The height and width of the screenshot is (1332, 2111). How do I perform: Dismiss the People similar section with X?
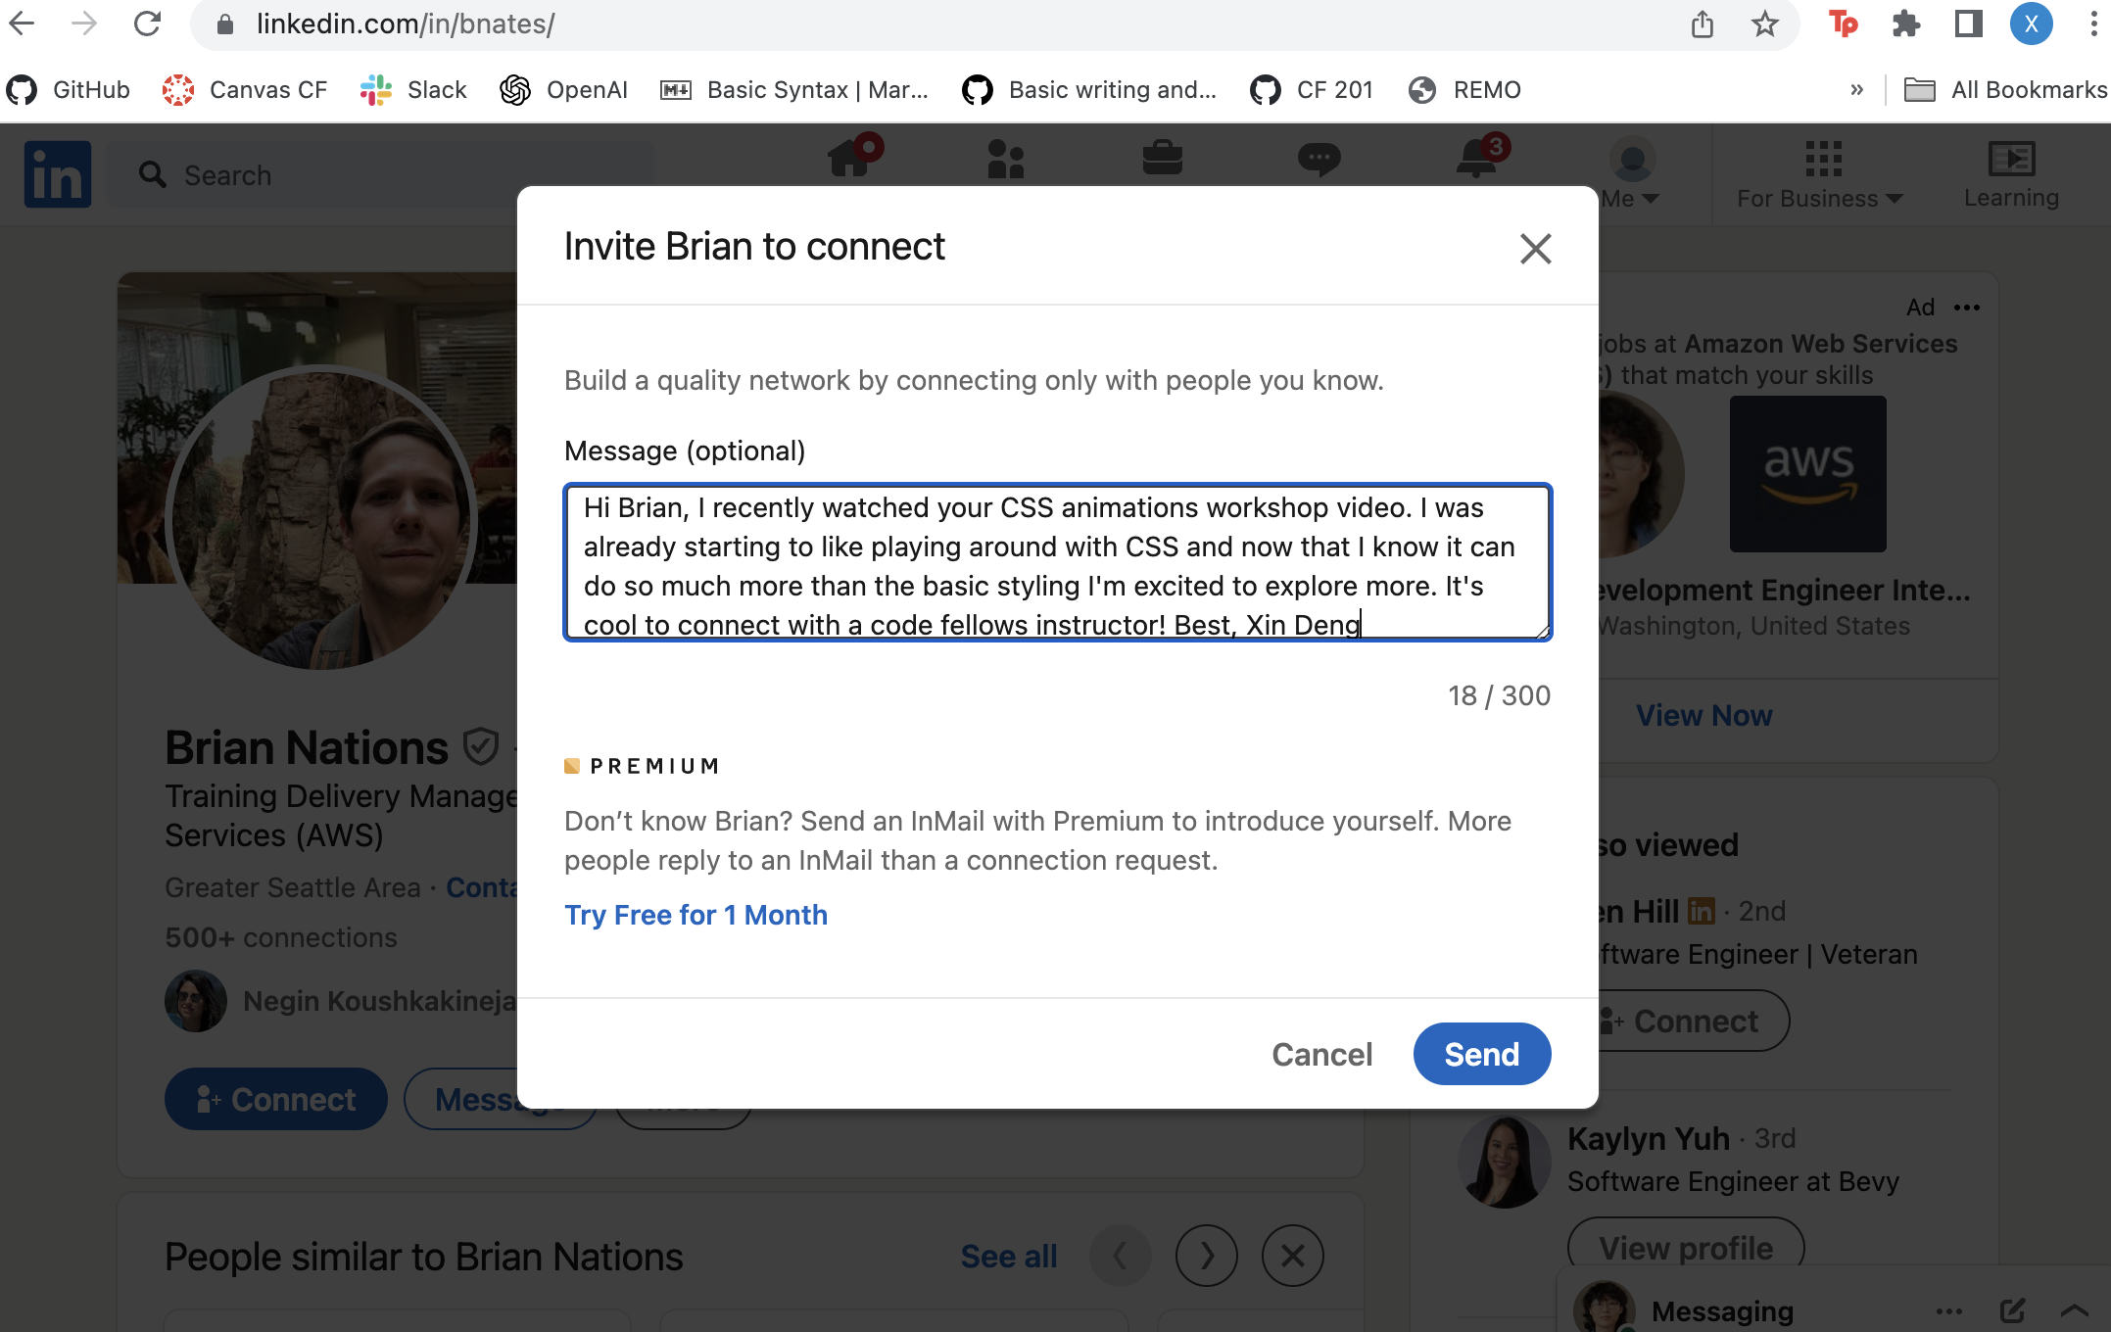coord(1293,1256)
